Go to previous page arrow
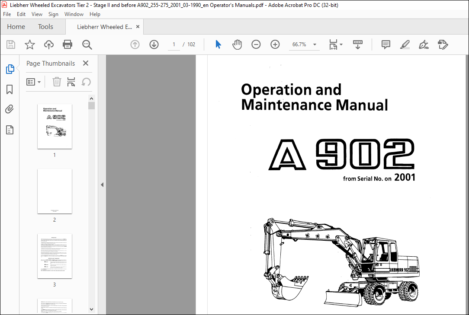 point(135,45)
